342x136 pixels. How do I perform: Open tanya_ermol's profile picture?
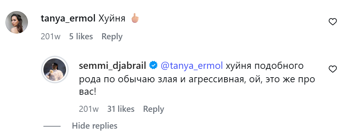pyautogui.click(x=17, y=22)
